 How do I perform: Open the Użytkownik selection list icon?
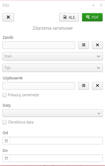(x=84, y=86)
